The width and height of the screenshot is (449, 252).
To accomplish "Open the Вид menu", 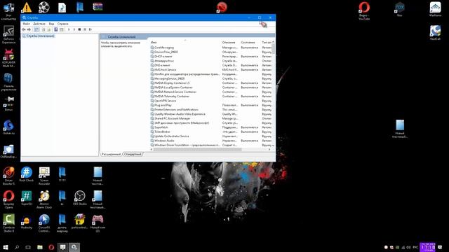I will click(51, 24).
